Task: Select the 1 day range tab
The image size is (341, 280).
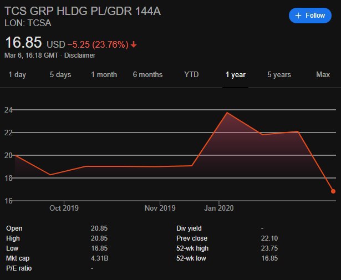Action: pos(17,74)
